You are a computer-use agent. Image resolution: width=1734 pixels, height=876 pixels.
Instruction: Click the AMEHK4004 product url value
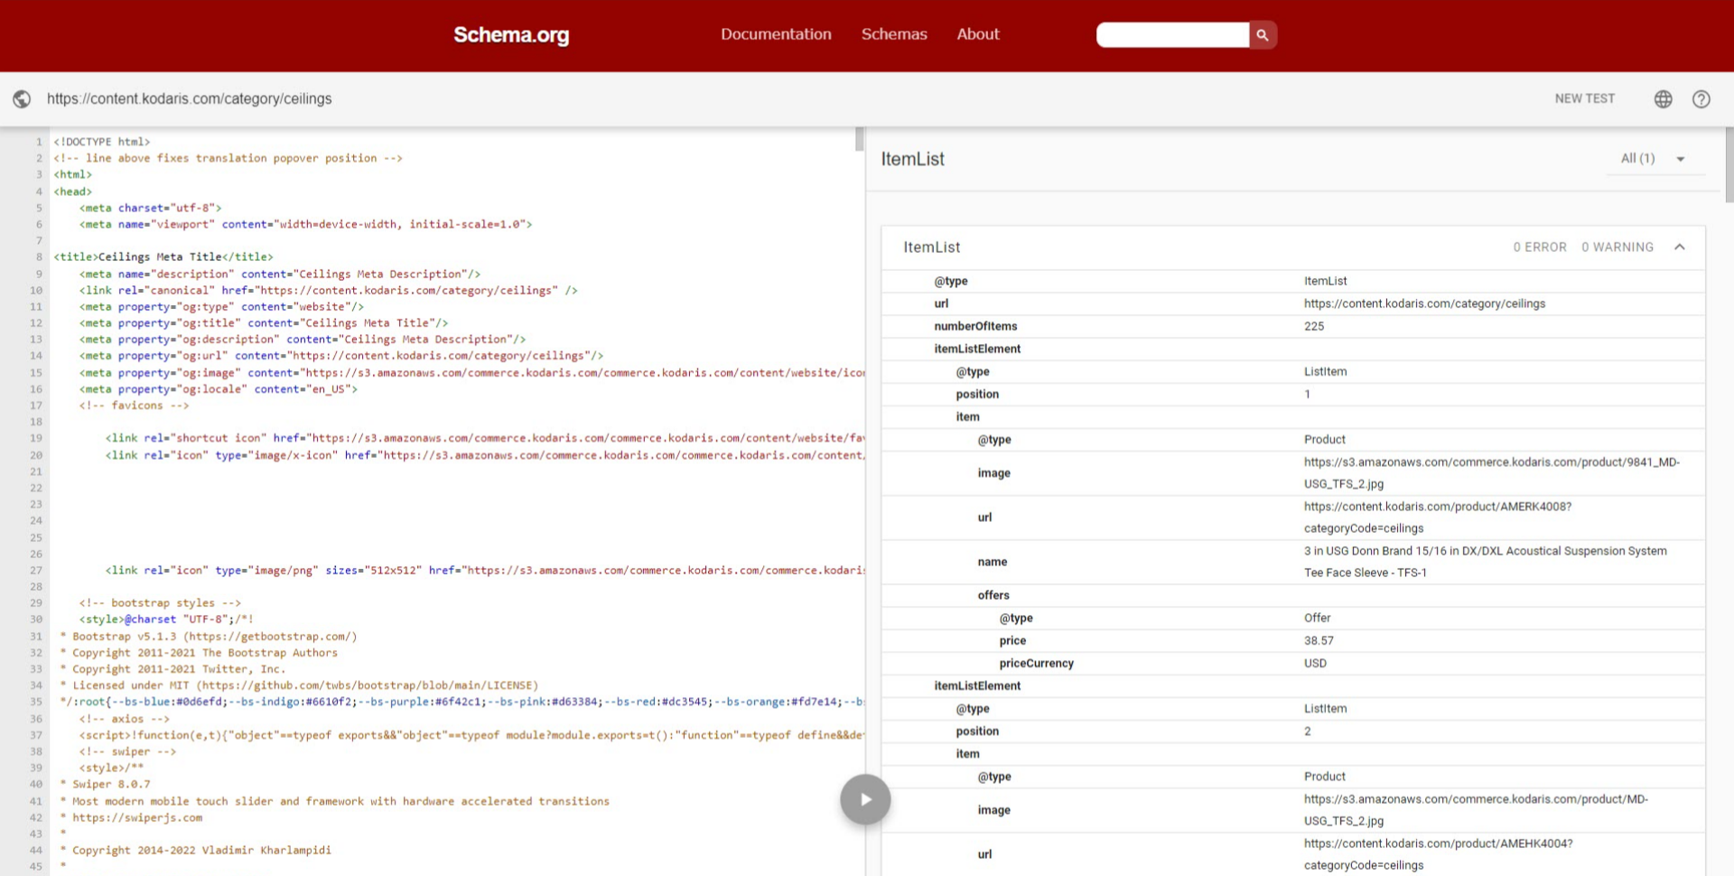pyautogui.click(x=1439, y=854)
